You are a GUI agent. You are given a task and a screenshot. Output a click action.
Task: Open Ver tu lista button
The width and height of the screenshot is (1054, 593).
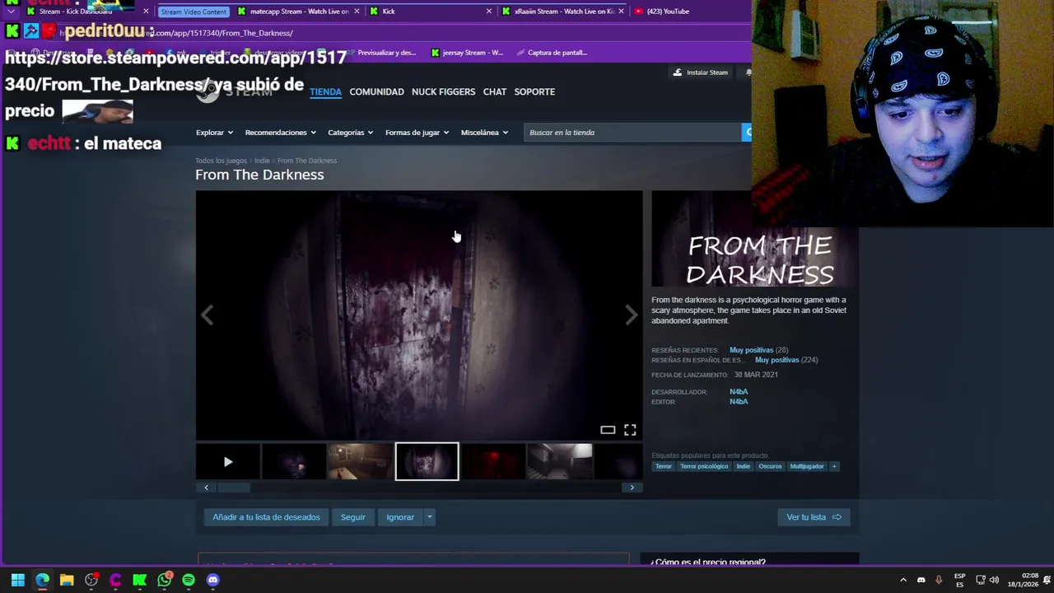pyautogui.click(x=814, y=517)
